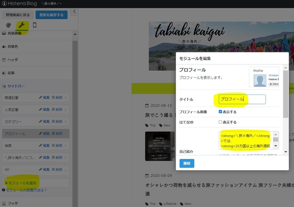The height and width of the screenshot is (207, 294).
Task: Expand the ヘッダ section
Action: [x=36, y=60]
